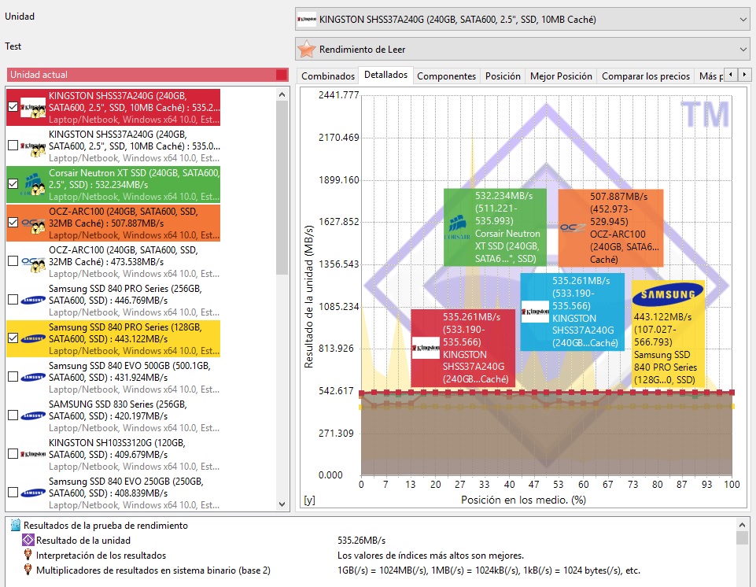This screenshot has width=756, height=587.
Task: Select the Samsung SSD 840 EVO 250GB entry
Action: click(x=126, y=492)
